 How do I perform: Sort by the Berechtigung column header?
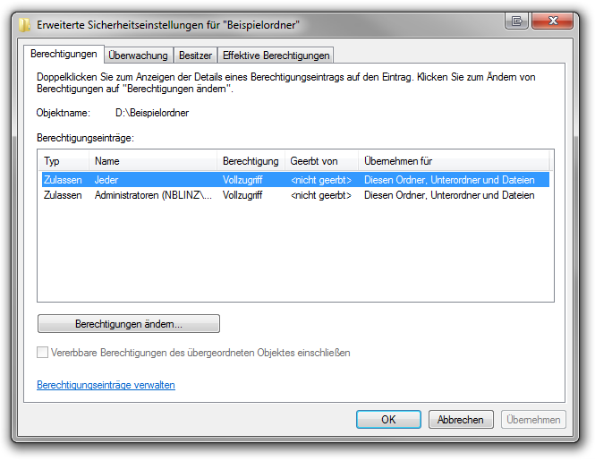[251, 161]
